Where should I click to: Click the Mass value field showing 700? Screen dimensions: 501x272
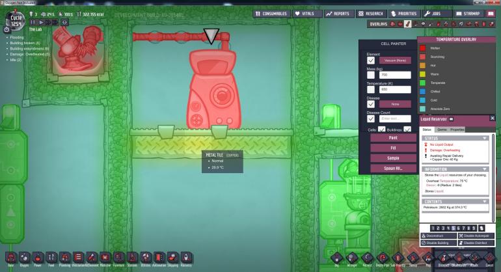coord(395,75)
